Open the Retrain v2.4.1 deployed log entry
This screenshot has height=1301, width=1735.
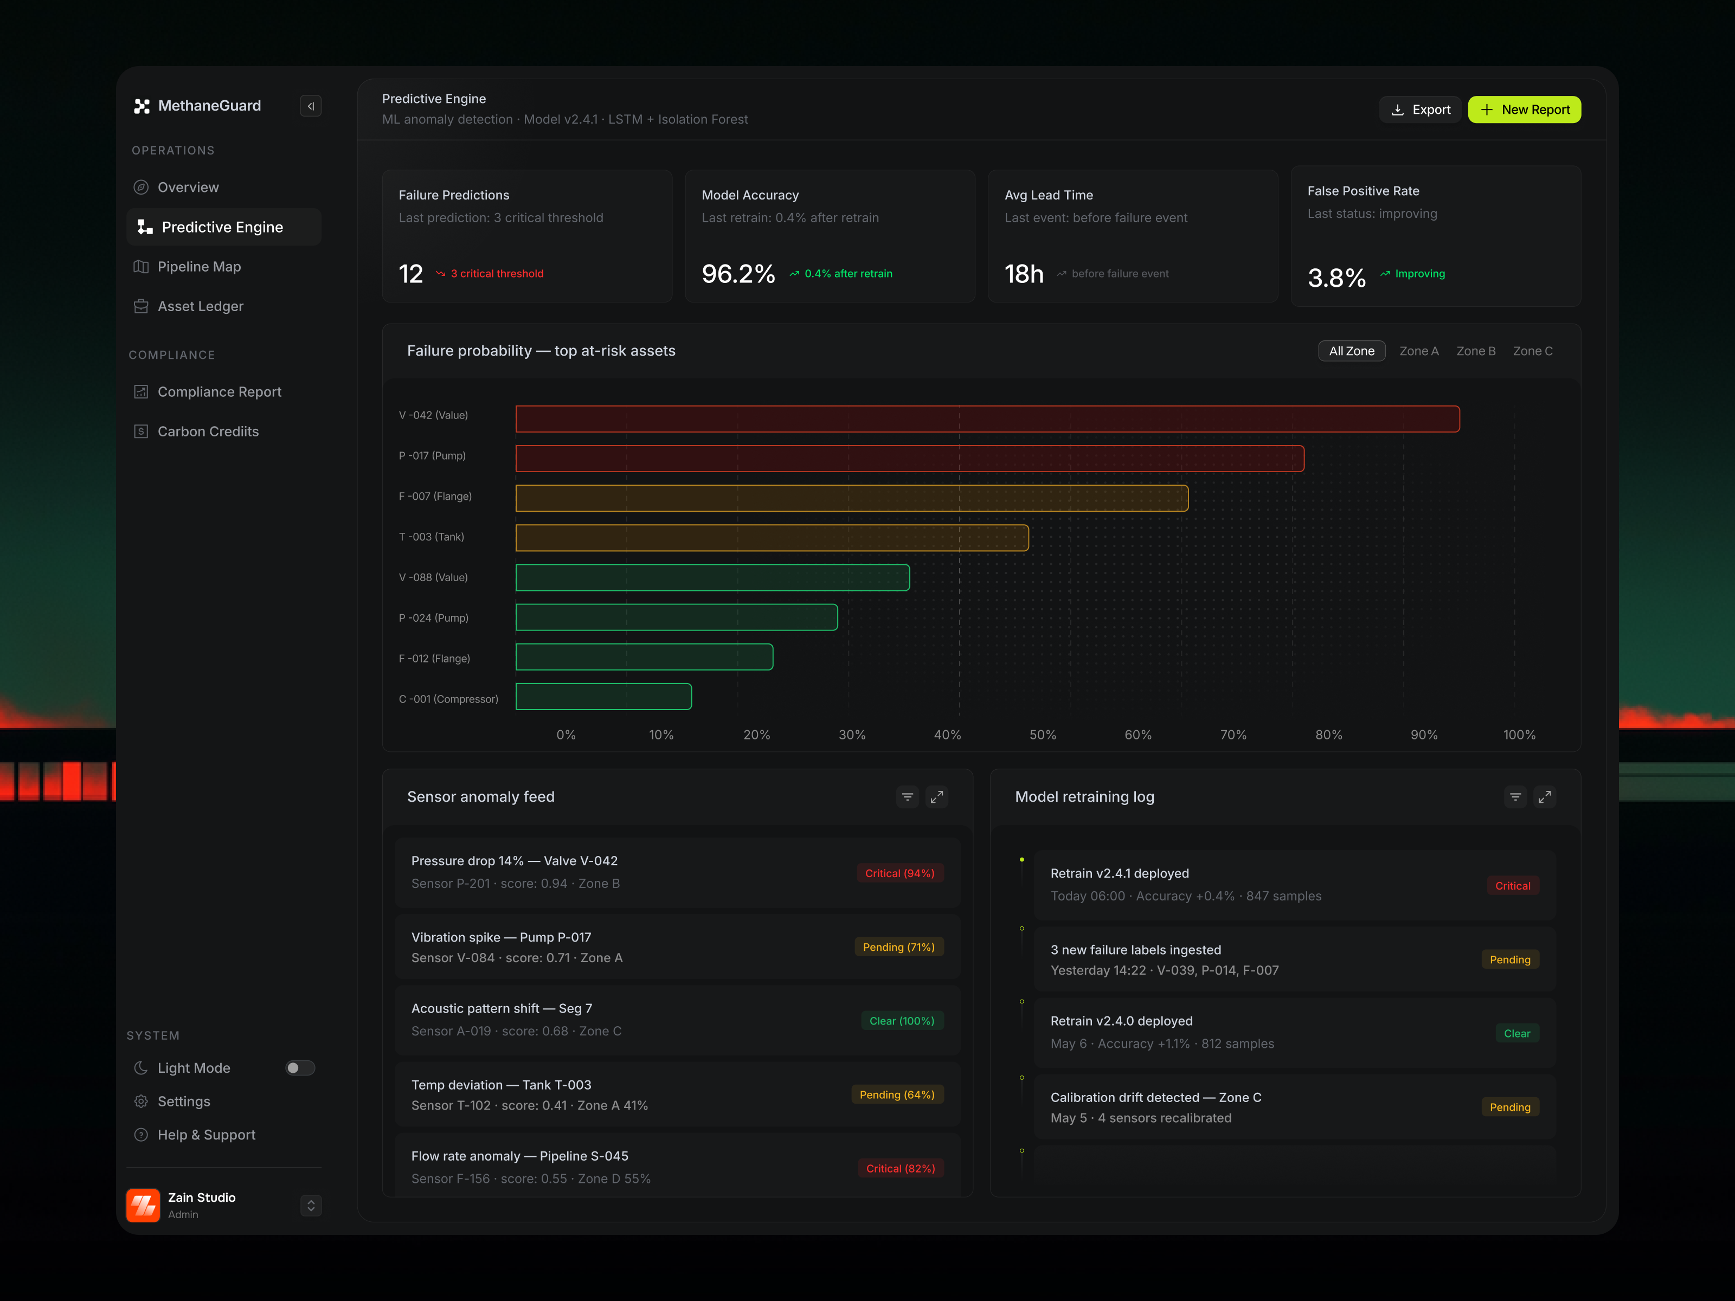(x=1295, y=885)
